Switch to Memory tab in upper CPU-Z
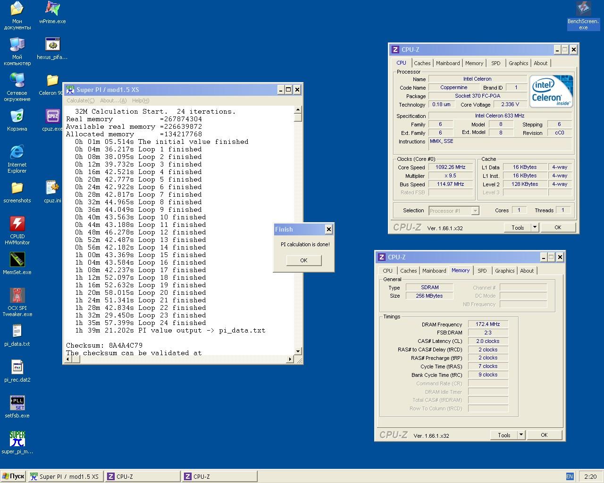The image size is (604, 483). [x=474, y=63]
